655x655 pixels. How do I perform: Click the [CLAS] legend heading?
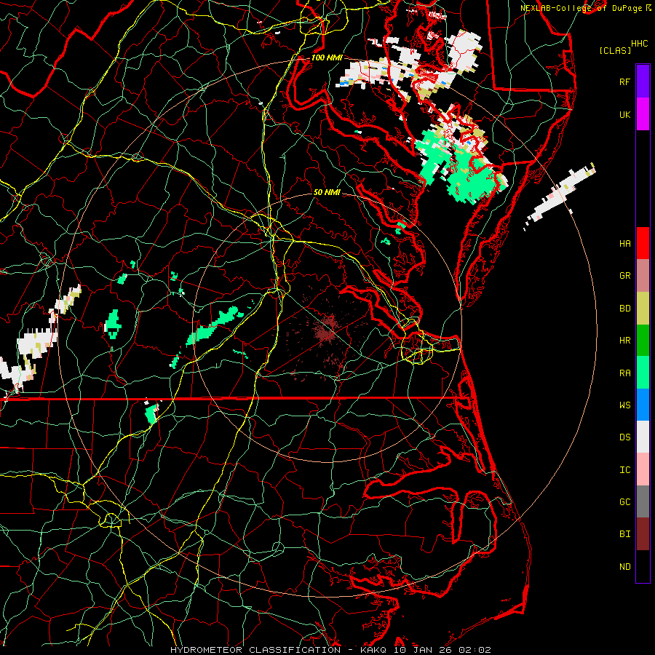pyautogui.click(x=614, y=50)
